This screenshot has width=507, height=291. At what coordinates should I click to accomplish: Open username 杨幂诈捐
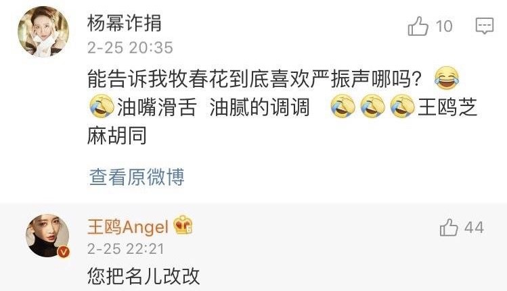(124, 23)
